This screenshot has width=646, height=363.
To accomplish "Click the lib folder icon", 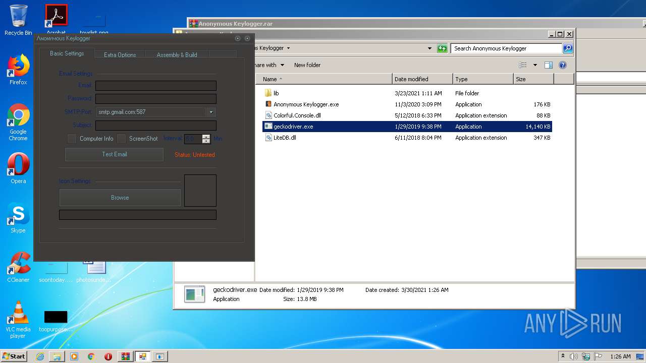I will tap(268, 93).
